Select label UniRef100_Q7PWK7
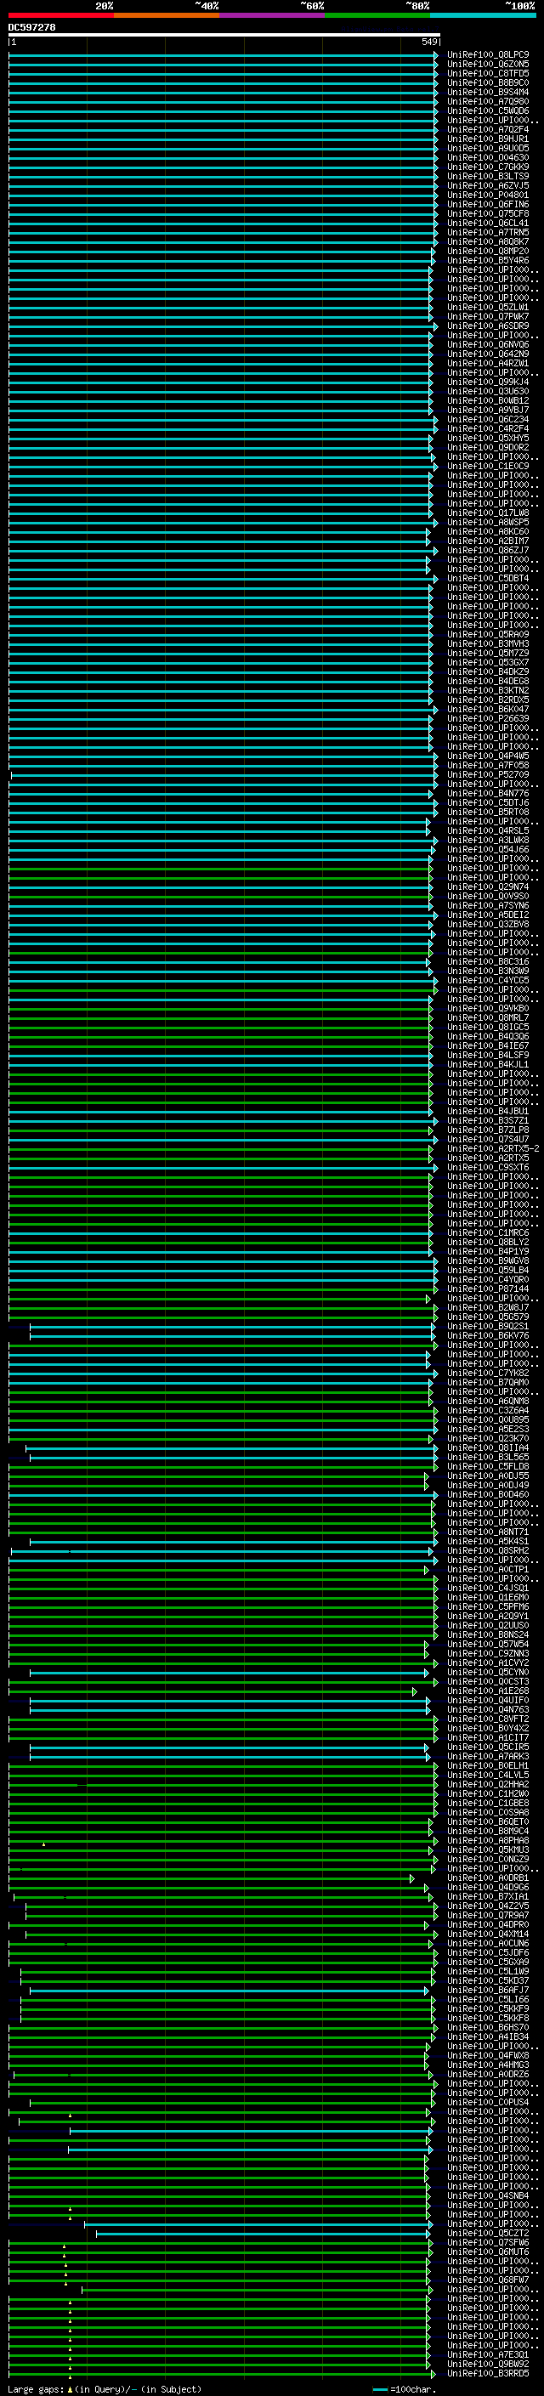544x2396 pixels. [x=487, y=316]
